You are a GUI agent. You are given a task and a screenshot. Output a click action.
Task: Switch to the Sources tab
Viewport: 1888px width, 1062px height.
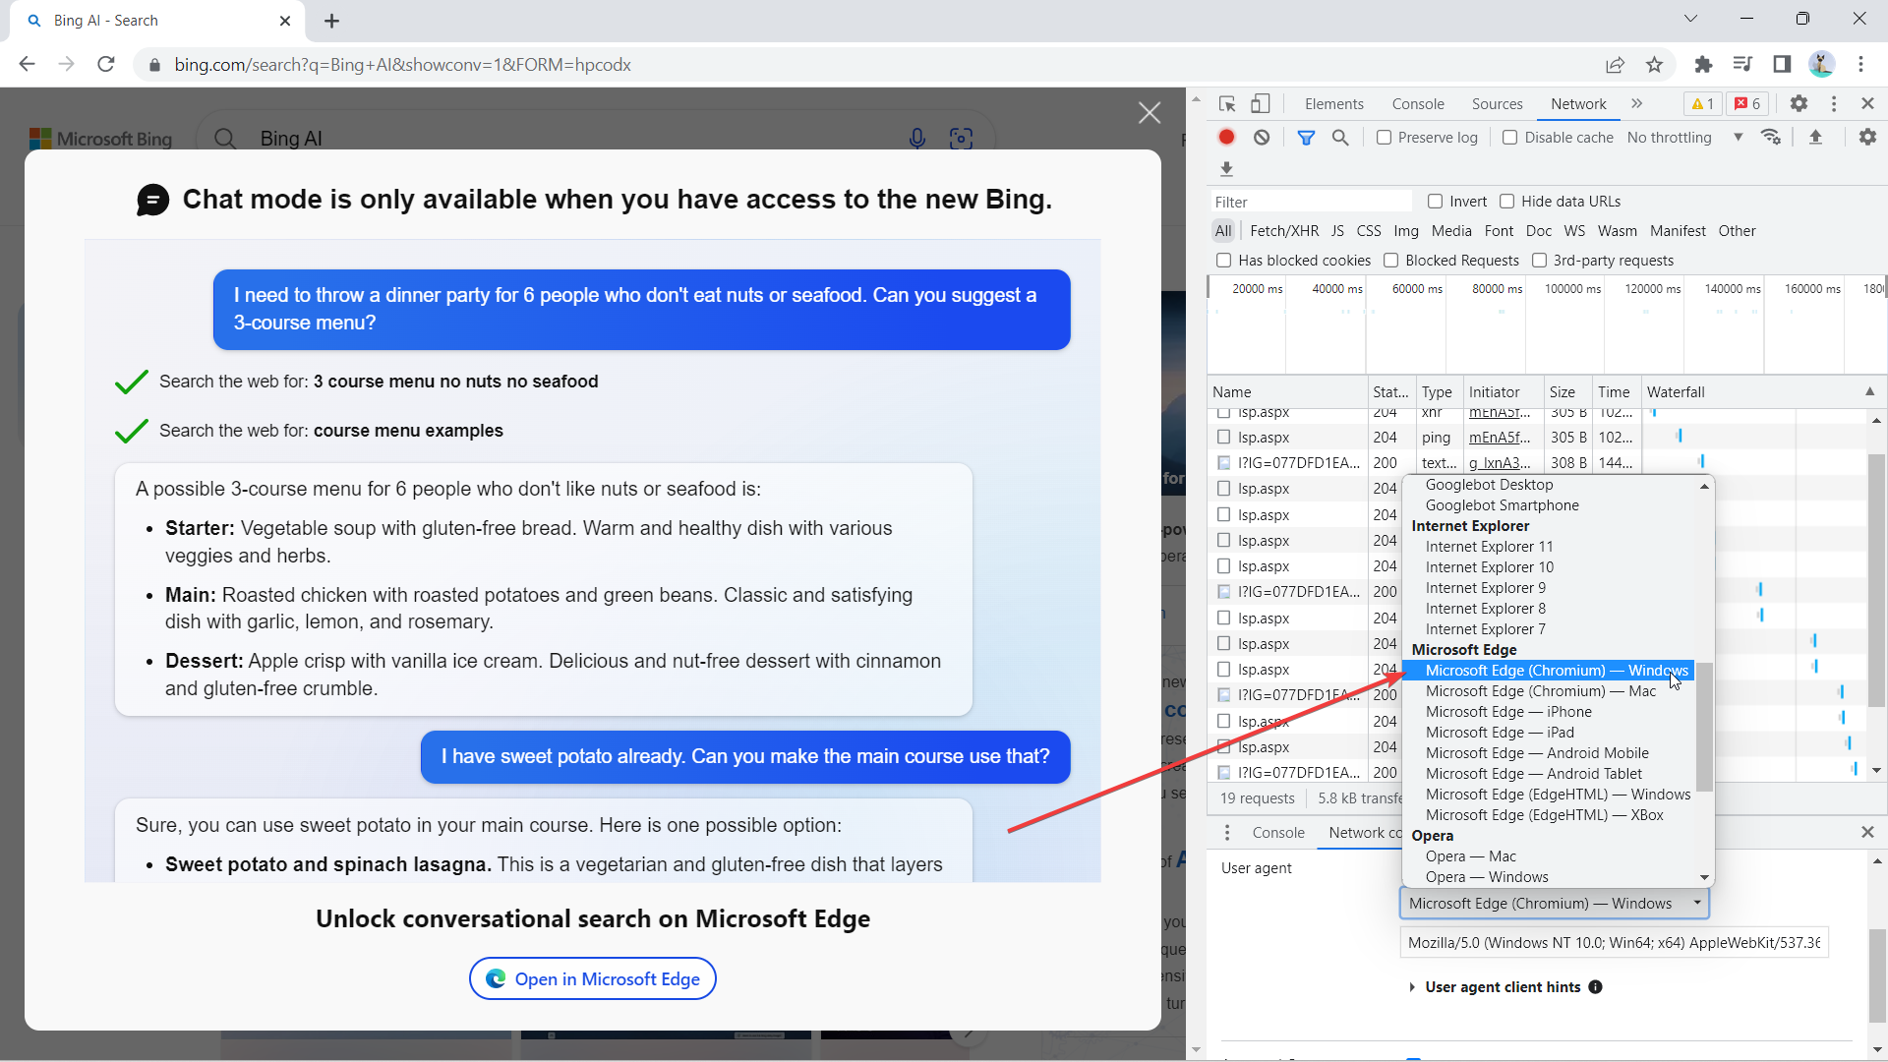[1497, 104]
